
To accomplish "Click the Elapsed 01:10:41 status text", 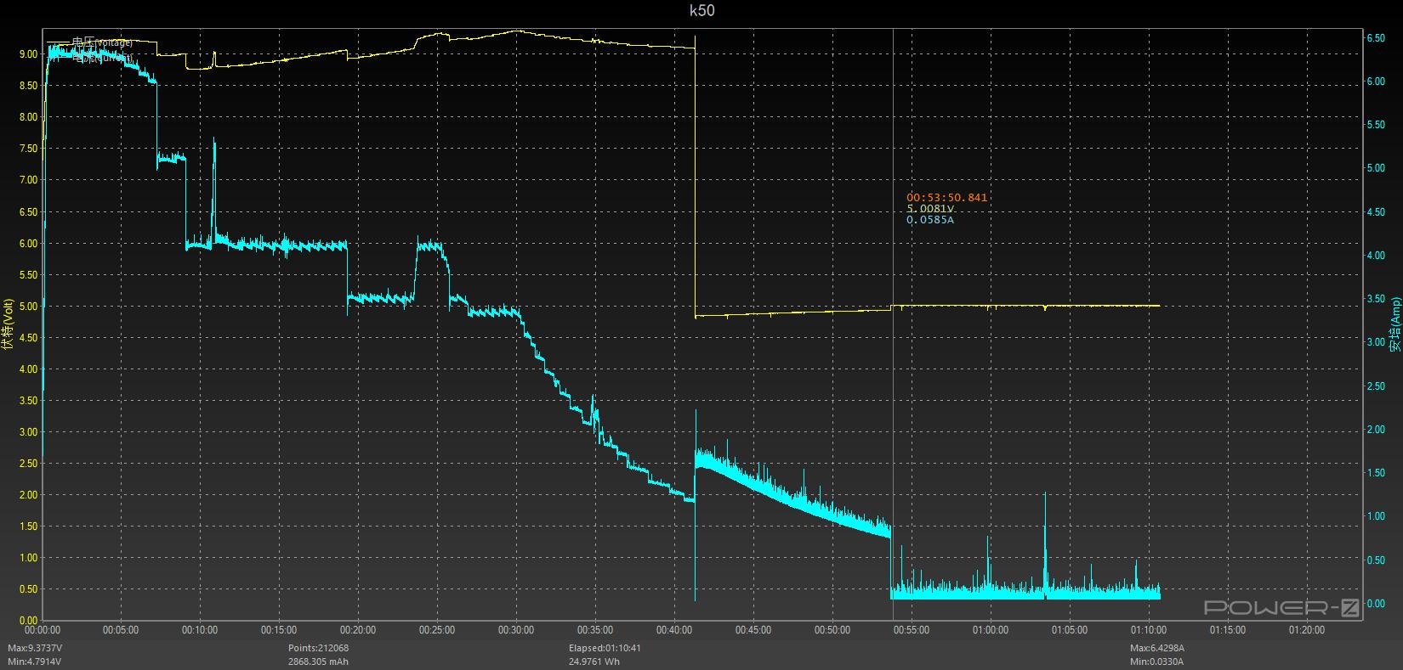I will tap(605, 648).
